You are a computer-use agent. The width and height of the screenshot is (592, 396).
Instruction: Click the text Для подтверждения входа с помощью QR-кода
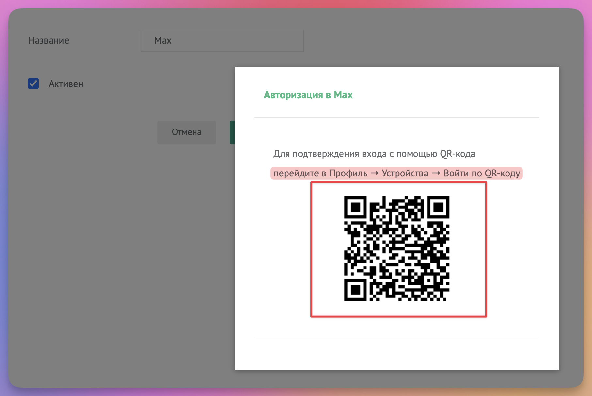374,154
